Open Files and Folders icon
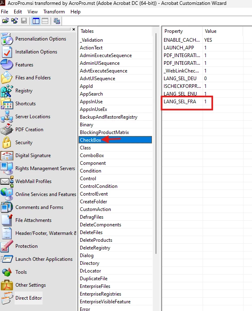This screenshot has width=252, height=311. pos(7,78)
